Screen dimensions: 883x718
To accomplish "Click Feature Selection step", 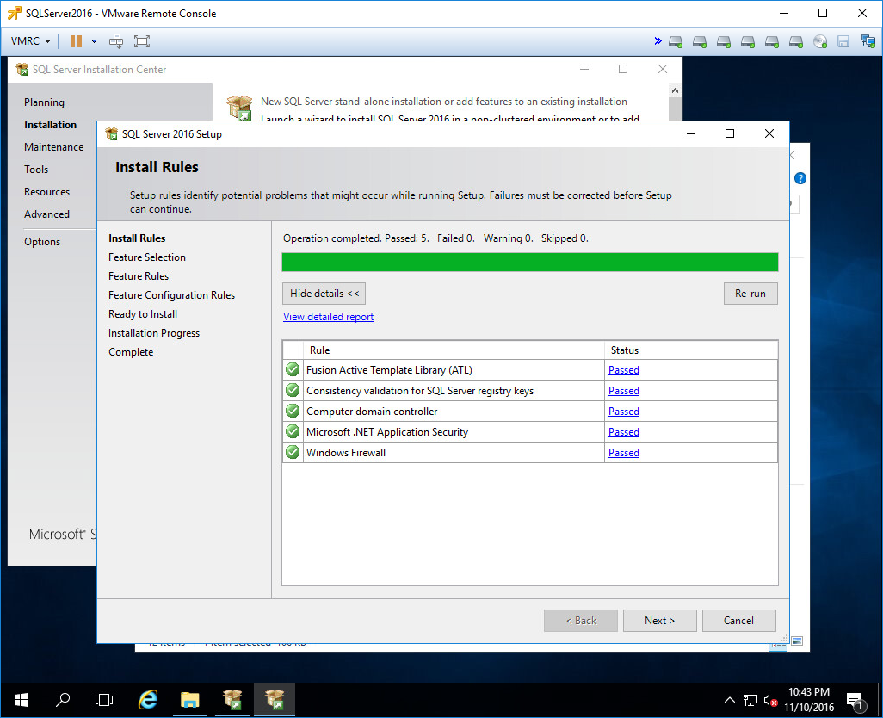I will pos(147,257).
